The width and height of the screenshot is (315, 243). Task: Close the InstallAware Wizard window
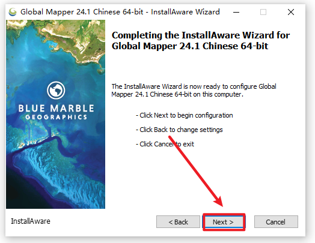291,12
